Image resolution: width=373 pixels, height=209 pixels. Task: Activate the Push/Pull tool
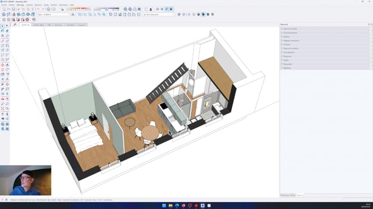click(x=8, y=65)
